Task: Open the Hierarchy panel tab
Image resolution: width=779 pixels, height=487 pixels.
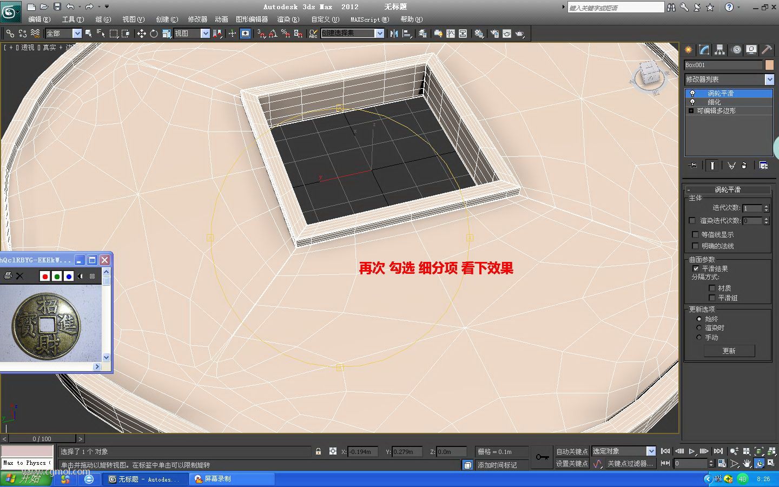Action: pos(719,50)
